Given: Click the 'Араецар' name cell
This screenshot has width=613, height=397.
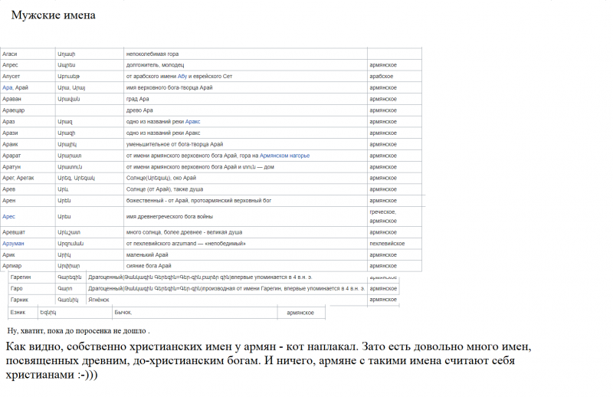Looking at the screenshot, I should 28,110.
